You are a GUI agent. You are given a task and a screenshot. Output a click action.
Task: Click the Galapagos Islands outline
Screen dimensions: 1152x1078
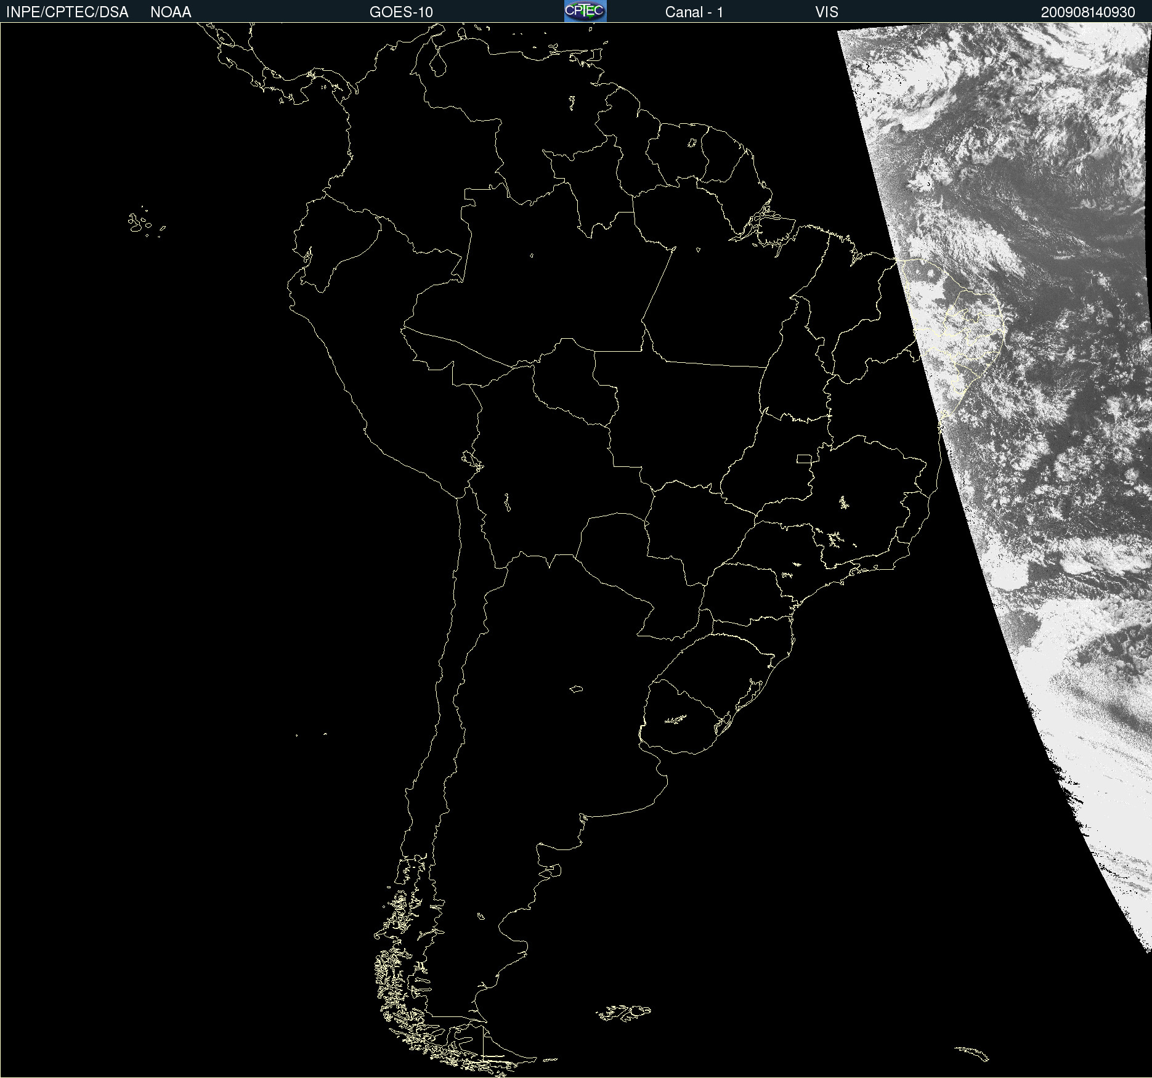coord(146,222)
